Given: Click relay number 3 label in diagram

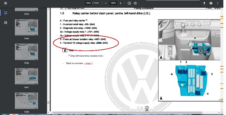Looking at the screenshot, I should 212,74.
